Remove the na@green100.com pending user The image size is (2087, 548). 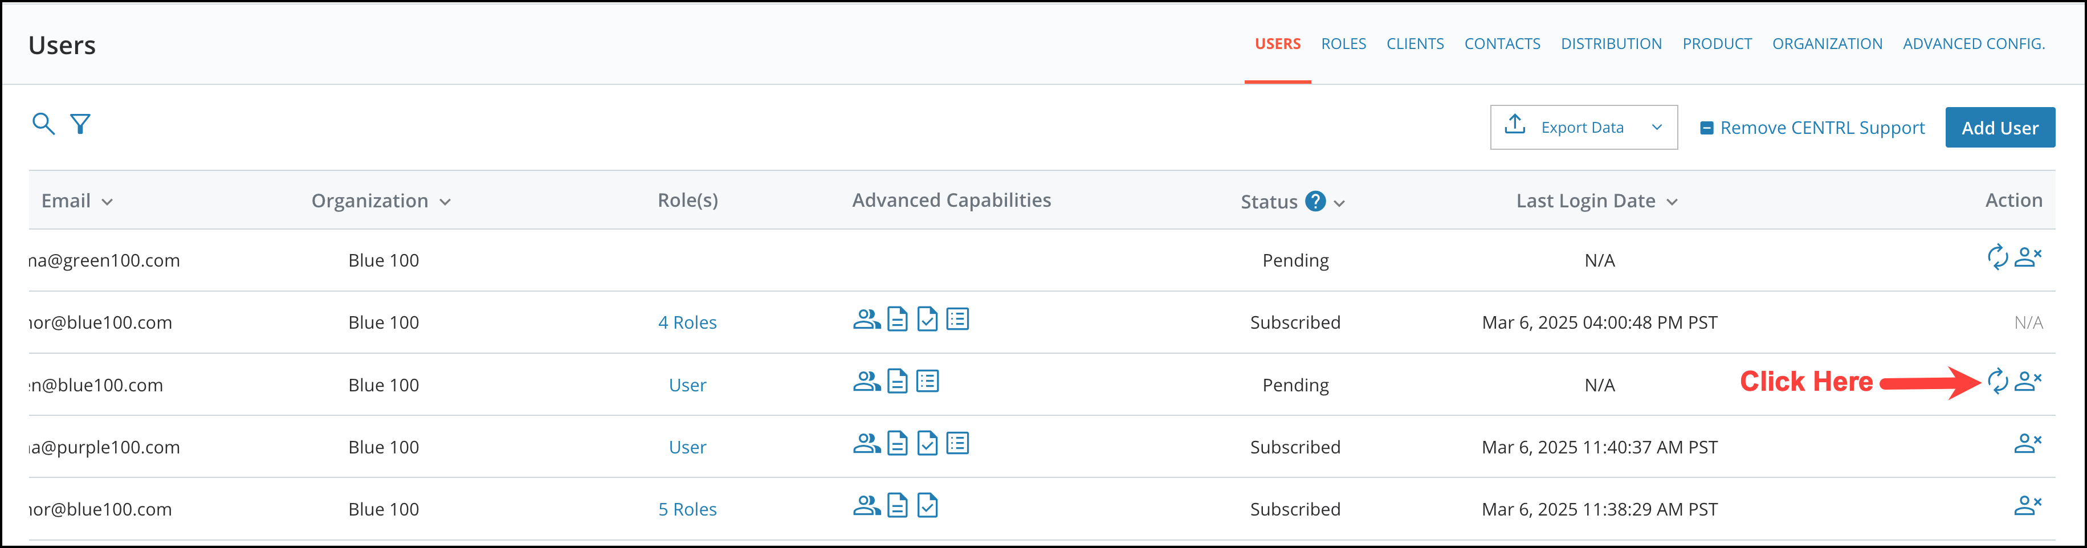click(x=2028, y=257)
